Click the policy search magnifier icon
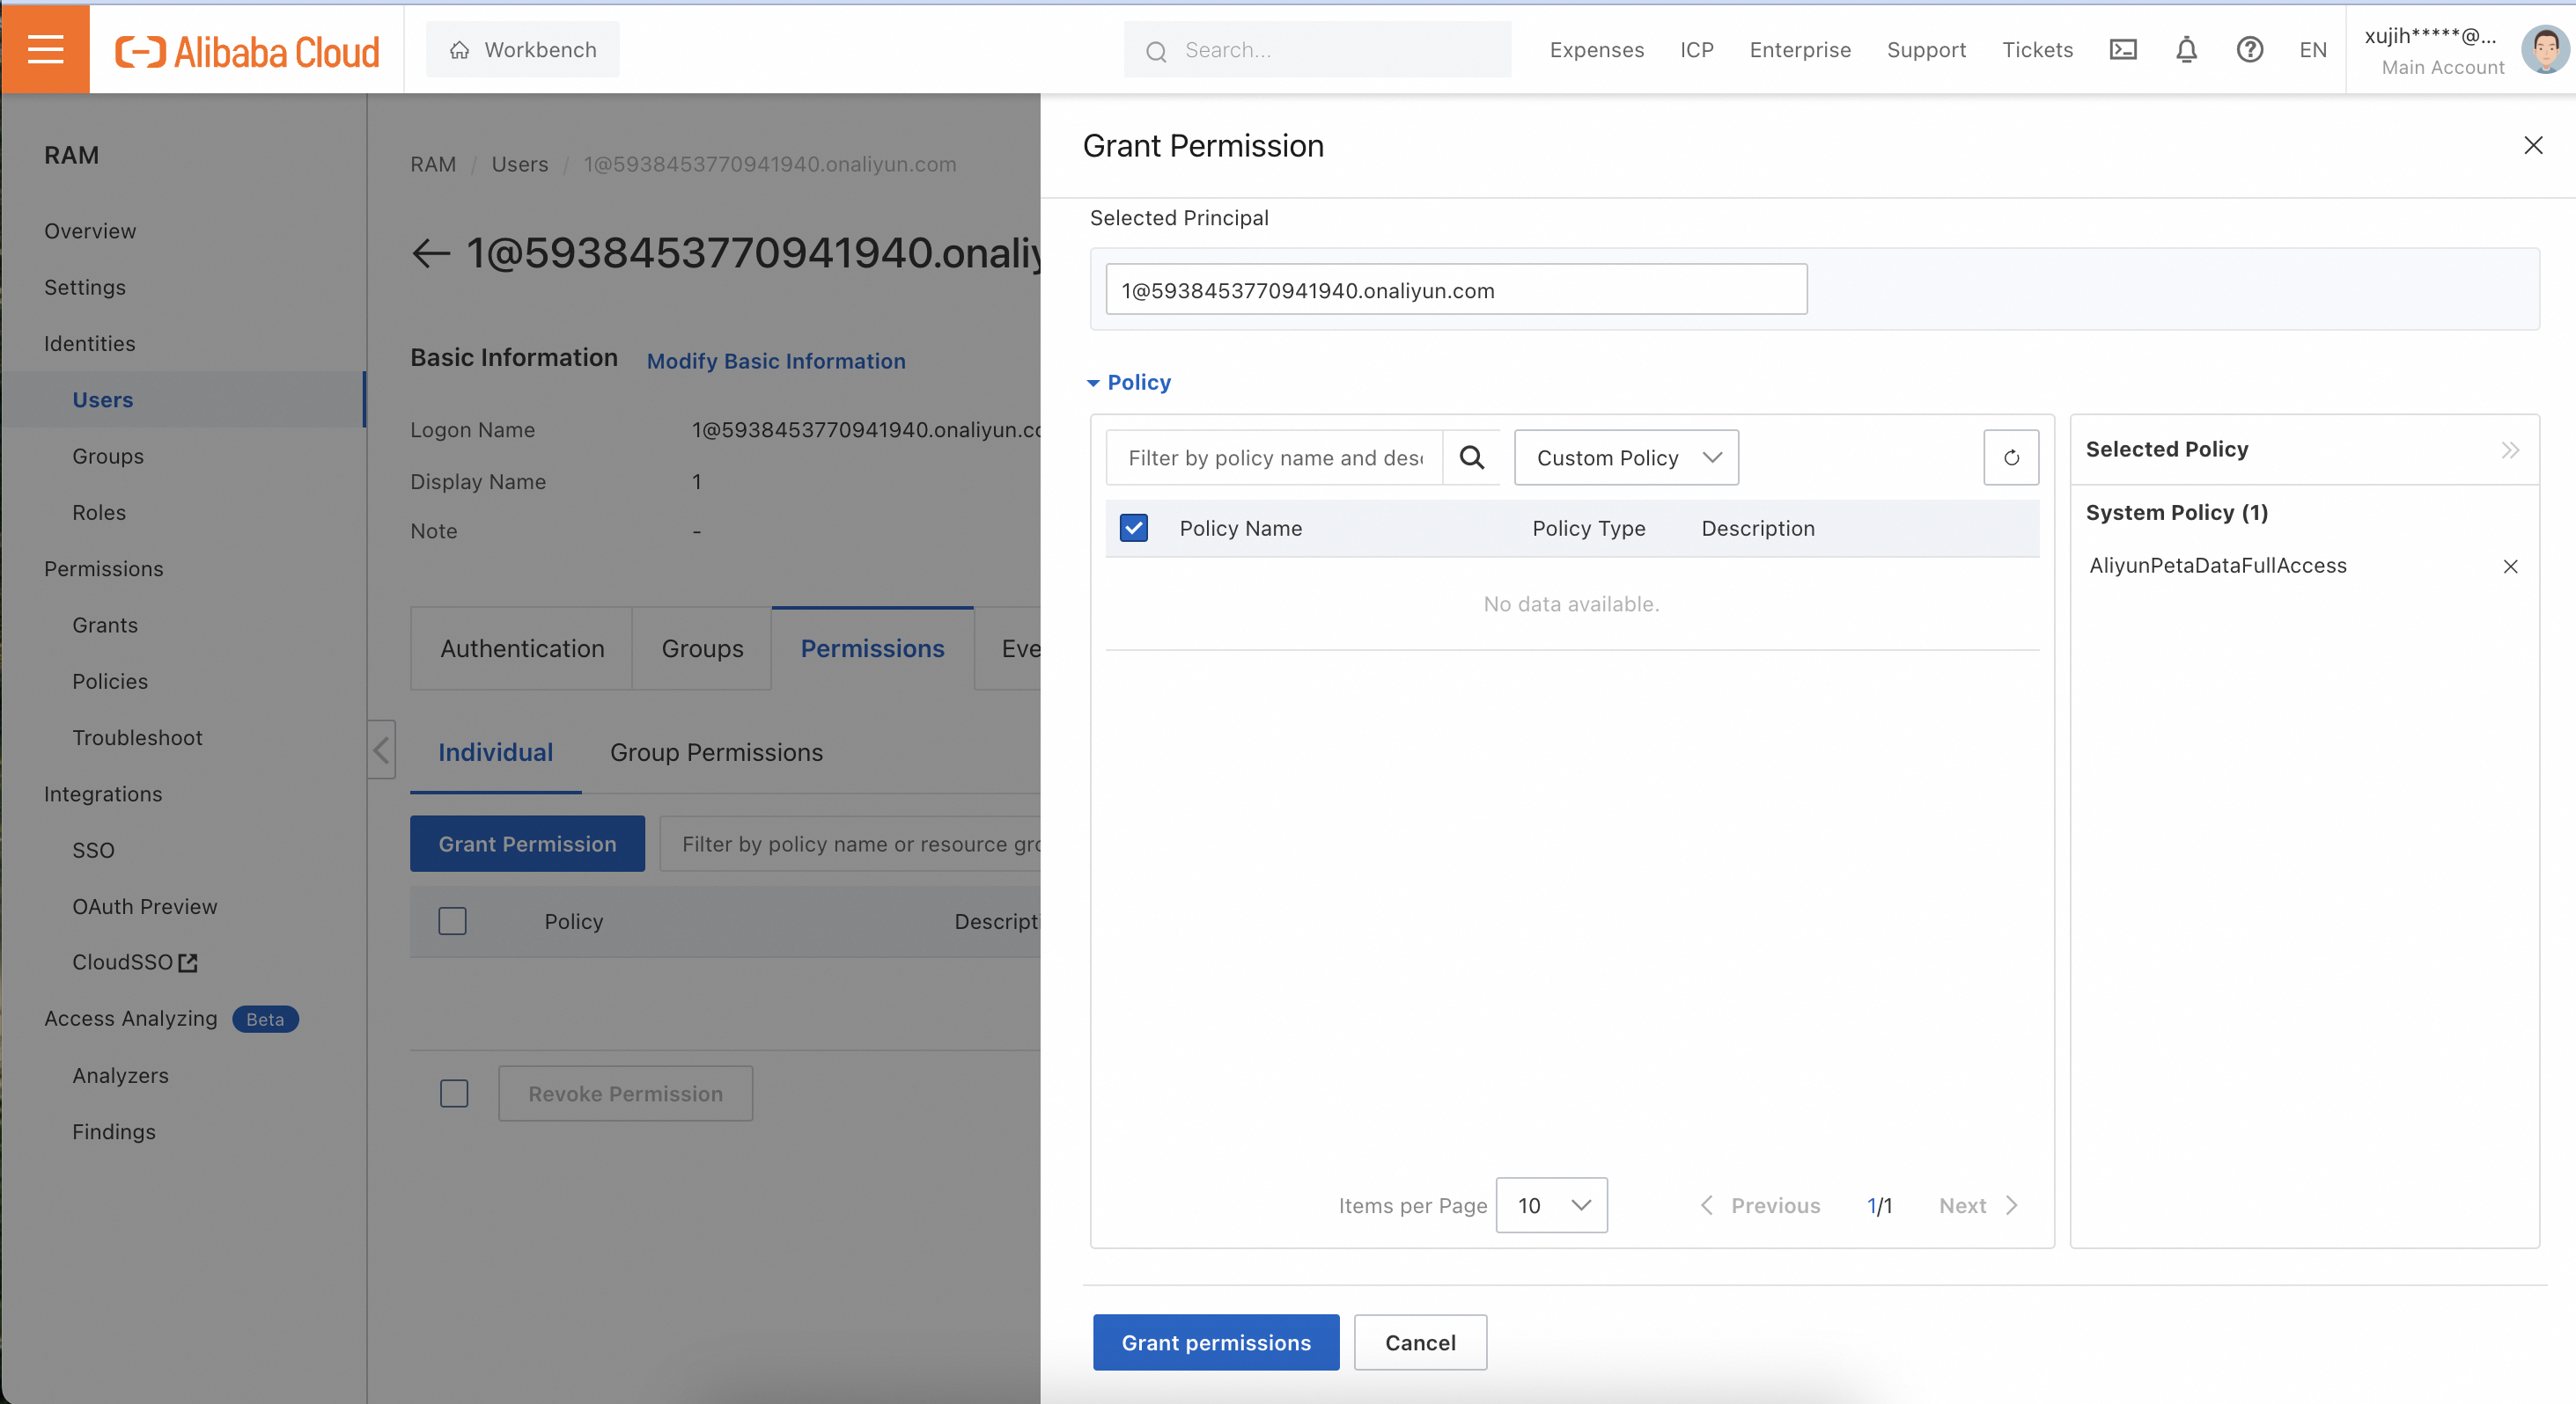 point(1471,457)
